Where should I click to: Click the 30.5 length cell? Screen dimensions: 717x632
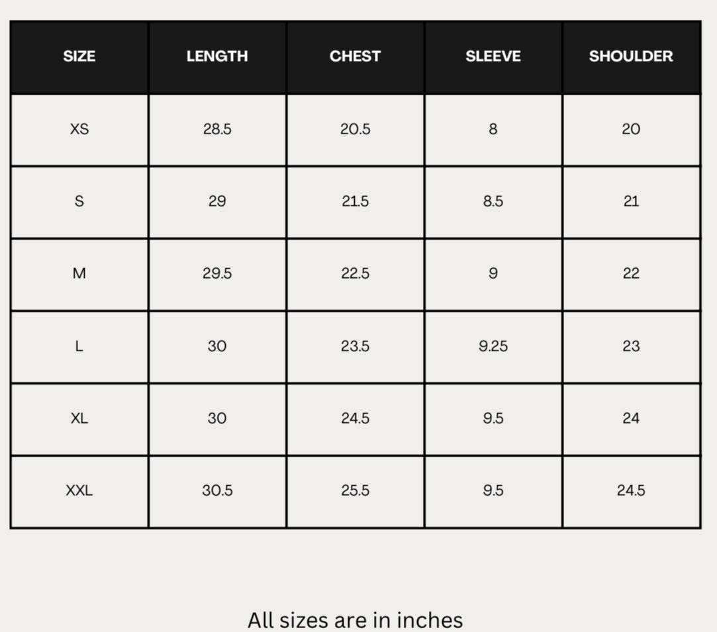click(x=217, y=490)
